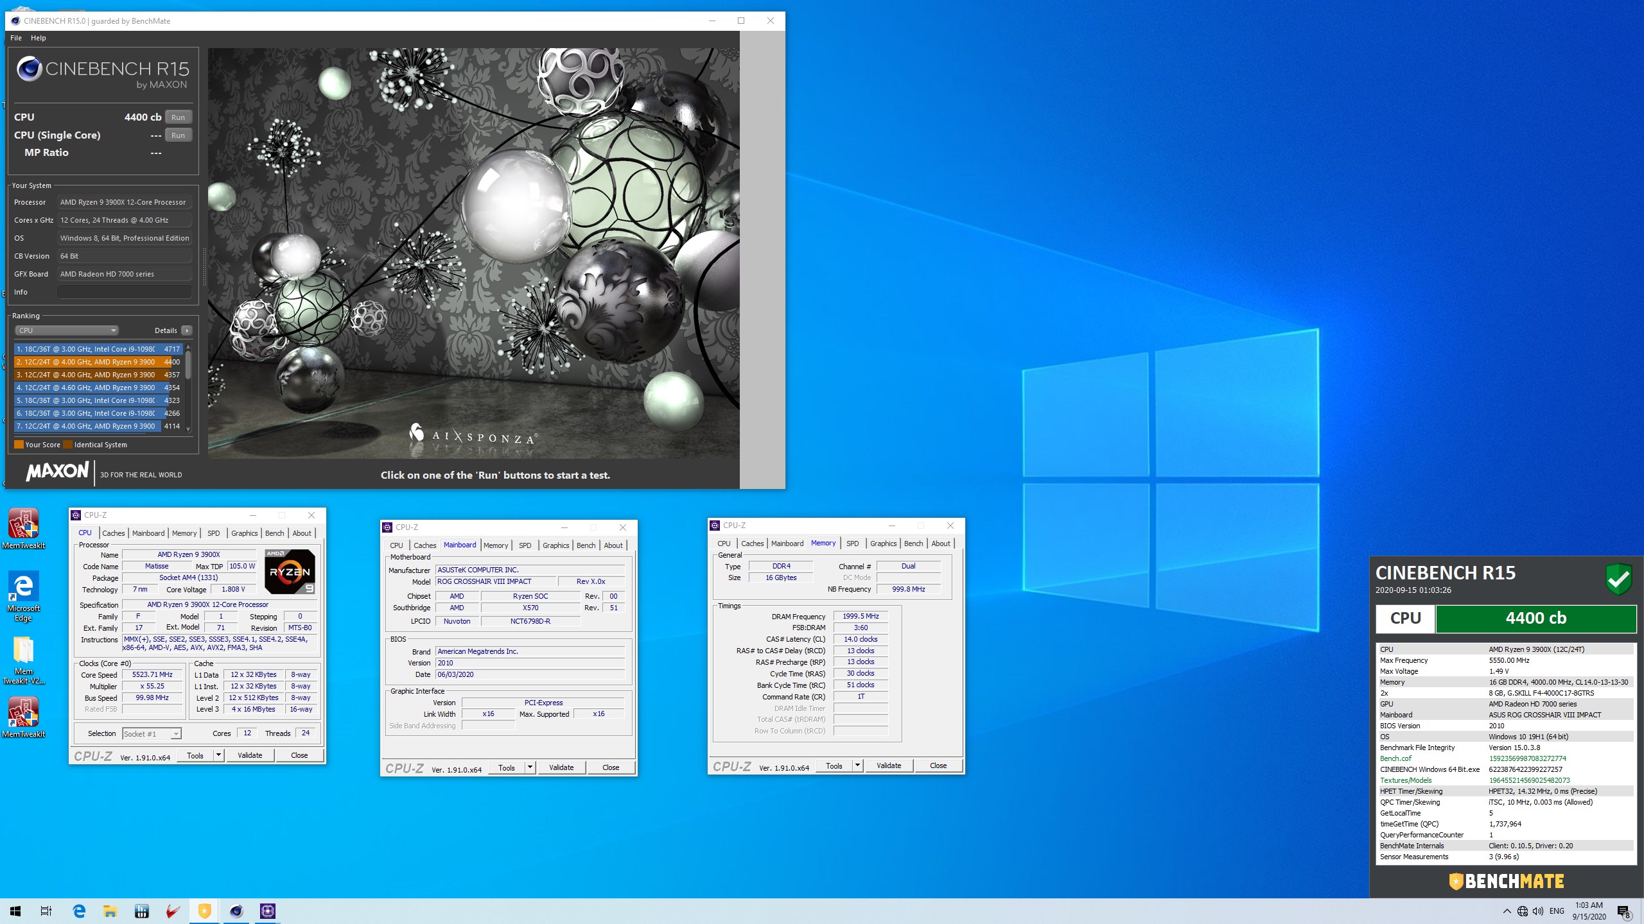Viewport: 1644px width, 924px height.
Task: Open the MemTweakIt shortcut at top of desktop icons
Action: [24, 529]
